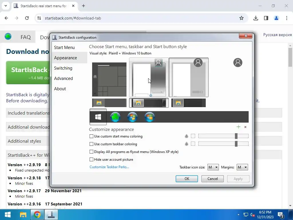Click the Apply button
Screen dimensions: 293x220
238,179
